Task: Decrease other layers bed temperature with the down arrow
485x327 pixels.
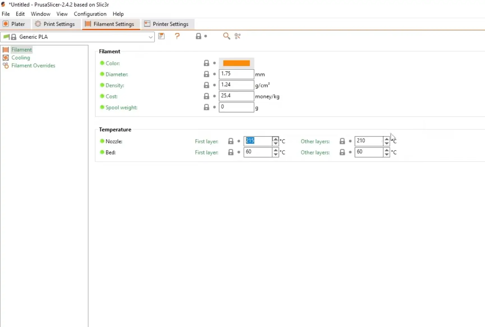Action: coord(386,154)
